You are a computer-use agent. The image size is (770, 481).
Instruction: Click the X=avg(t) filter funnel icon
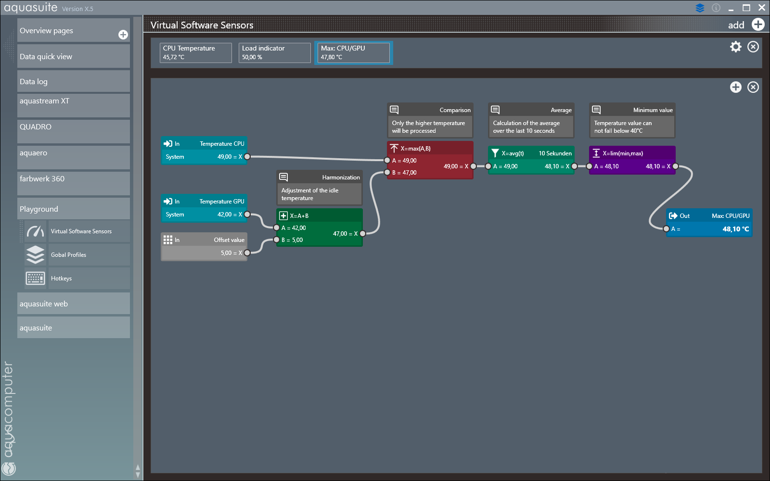pyautogui.click(x=495, y=153)
